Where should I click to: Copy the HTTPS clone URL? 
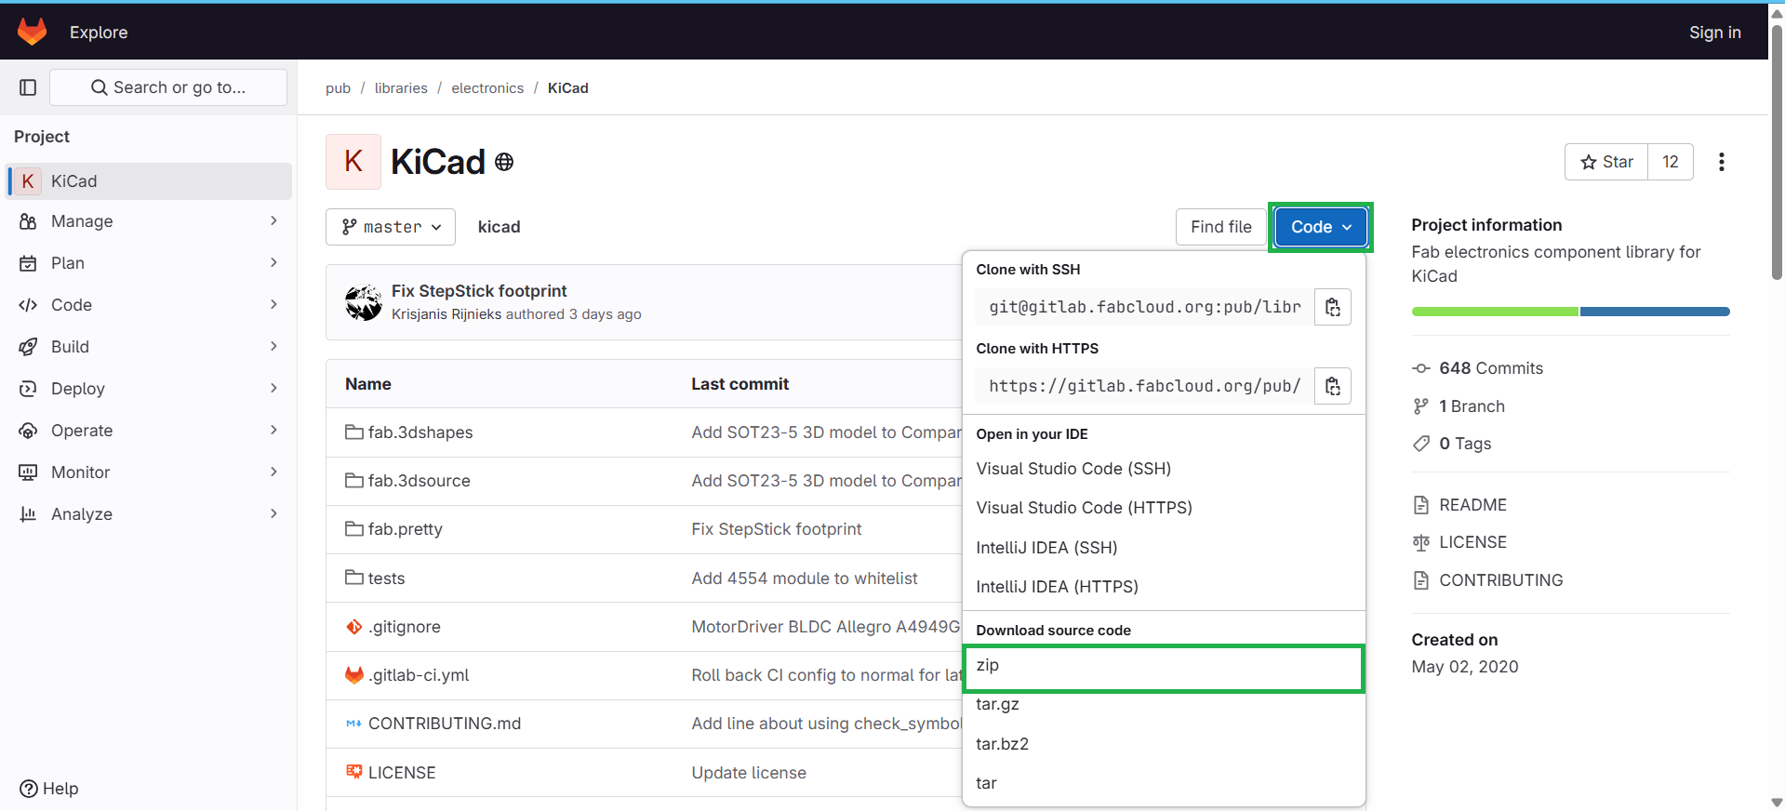point(1332,386)
